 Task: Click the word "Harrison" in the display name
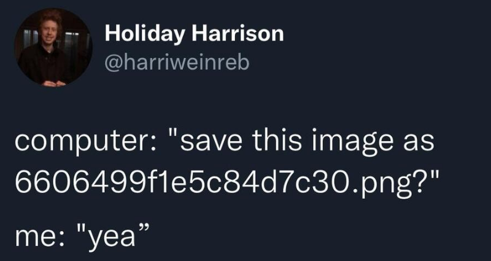(238, 33)
